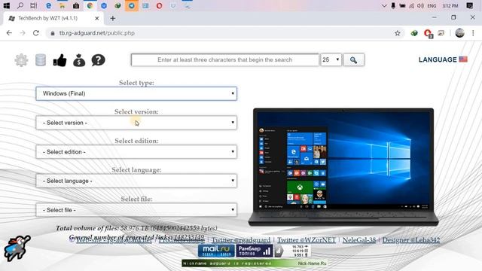
Task: Reload the current page
Action: tap(36, 33)
